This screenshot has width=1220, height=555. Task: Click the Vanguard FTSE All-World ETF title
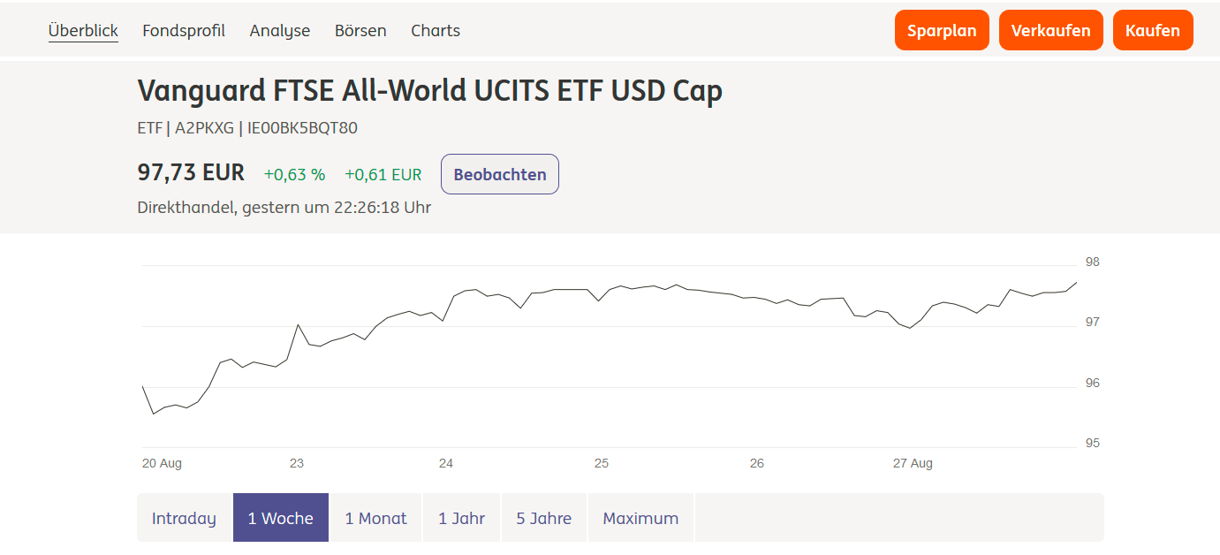point(429,91)
